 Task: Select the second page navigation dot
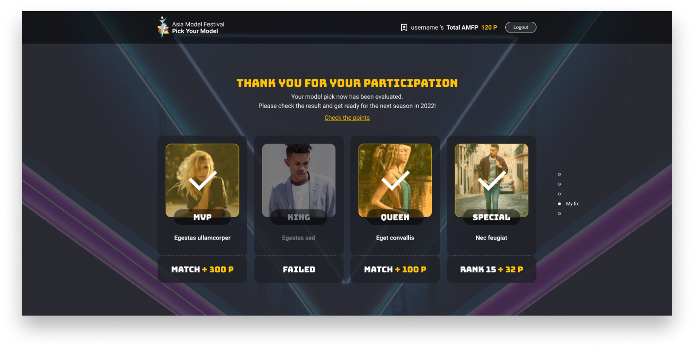point(559,184)
